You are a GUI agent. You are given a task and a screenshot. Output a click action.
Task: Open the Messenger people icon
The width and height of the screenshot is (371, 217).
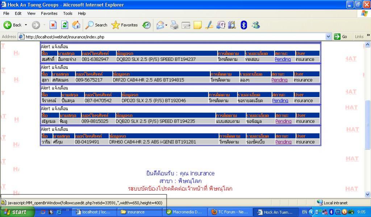click(x=256, y=25)
